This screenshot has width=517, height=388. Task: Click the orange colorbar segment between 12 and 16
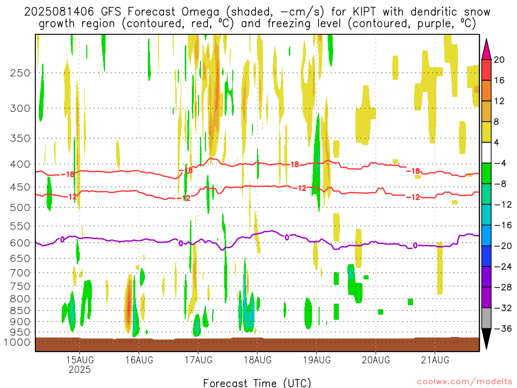pos(486,91)
